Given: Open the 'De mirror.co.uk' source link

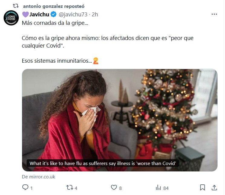Looking at the screenshot, I should (38, 177).
